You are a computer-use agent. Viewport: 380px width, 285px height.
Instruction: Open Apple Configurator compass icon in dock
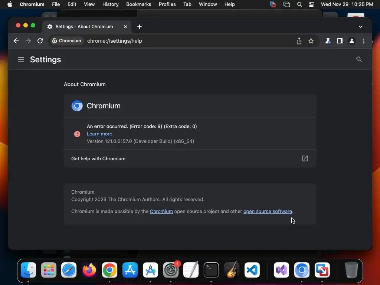[x=150, y=270]
